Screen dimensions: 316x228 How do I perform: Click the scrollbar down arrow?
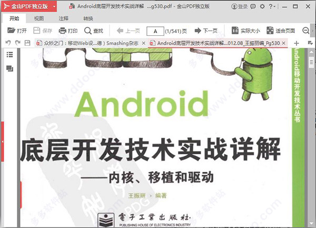pyautogui.click(x=312, y=223)
